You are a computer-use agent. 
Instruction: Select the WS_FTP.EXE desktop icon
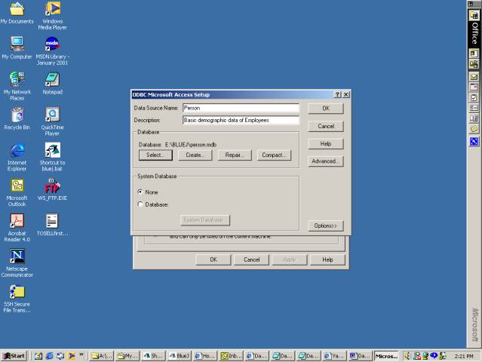pos(52,189)
